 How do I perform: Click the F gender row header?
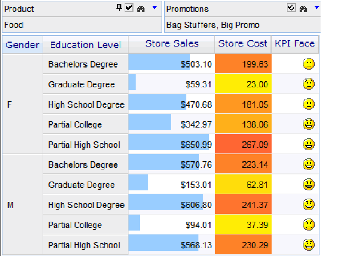point(10,104)
